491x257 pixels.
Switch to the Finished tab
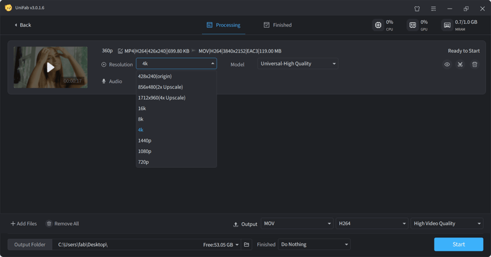coord(277,25)
